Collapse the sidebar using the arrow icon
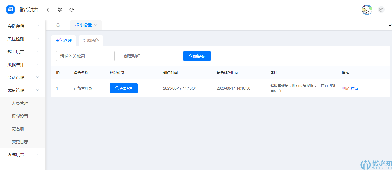The image size is (392, 170). click(x=49, y=10)
